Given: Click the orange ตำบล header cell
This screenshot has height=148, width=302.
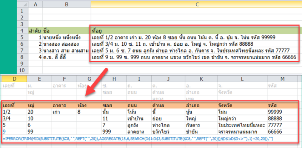Looking at the screenshot, I should tap(168, 105).
